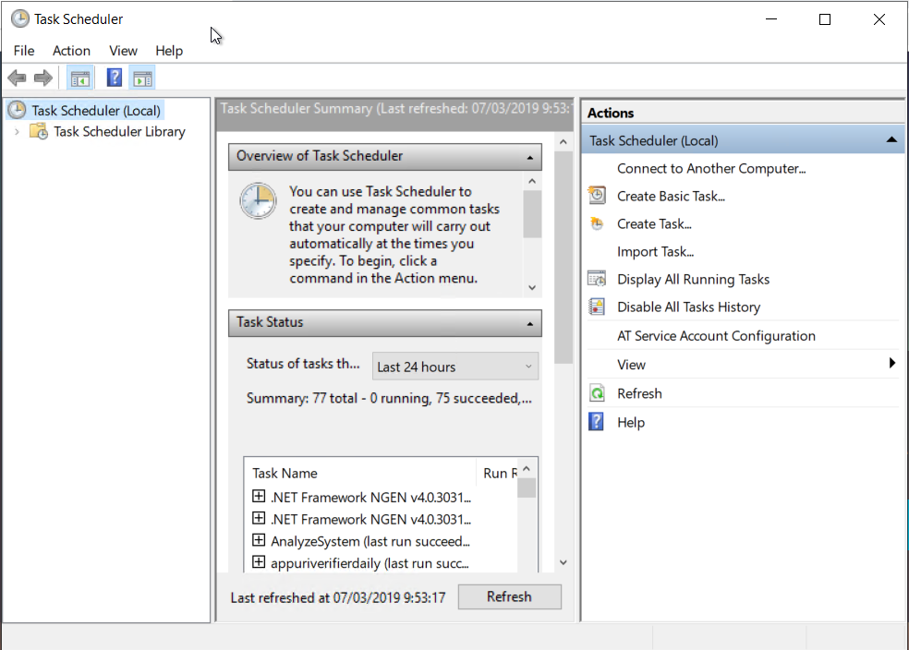Click Import Task... in Actions pane
Screen dimensions: 909x650
click(x=655, y=251)
